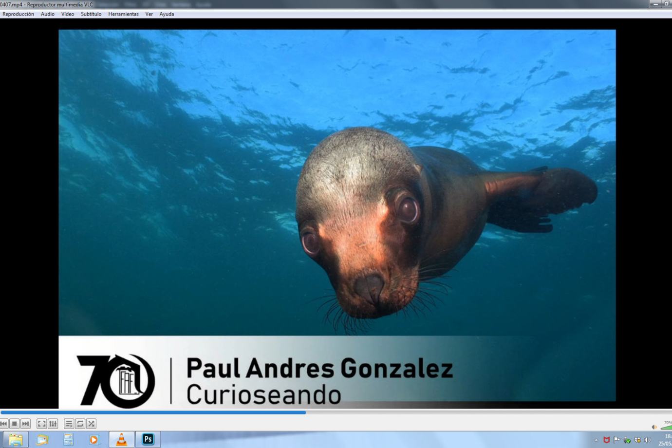Show the playlist panel
The image size is (672, 448).
(69, 424)
